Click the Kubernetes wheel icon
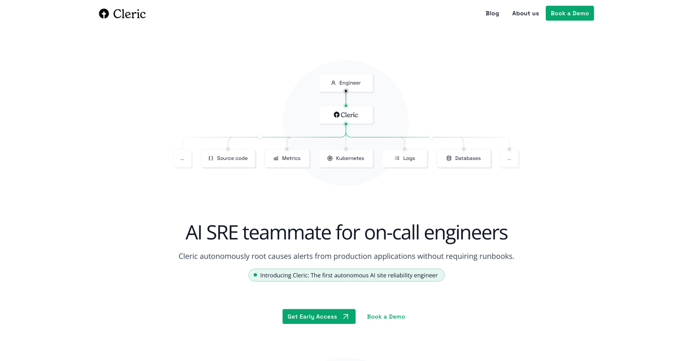Viewport: 693px width, 361px height. click(330, 158)
